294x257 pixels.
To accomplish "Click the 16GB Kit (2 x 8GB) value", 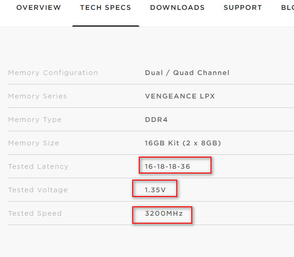I will (183, 143).
